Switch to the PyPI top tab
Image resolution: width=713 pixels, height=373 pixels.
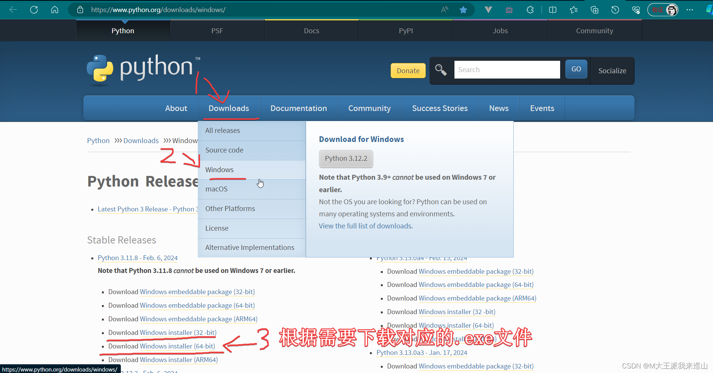(x=406, y=31)
